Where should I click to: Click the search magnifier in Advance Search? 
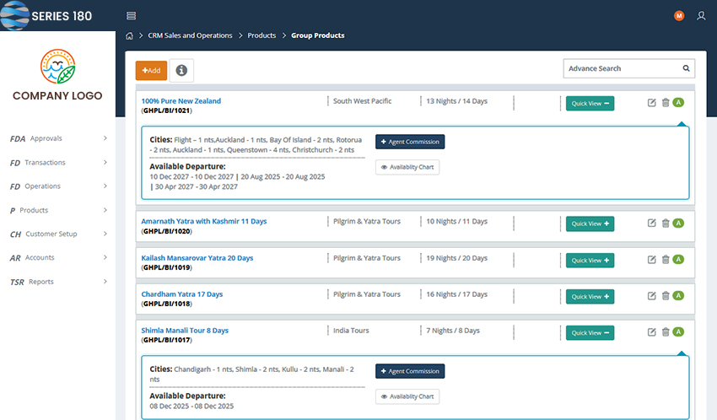(686, 68)
